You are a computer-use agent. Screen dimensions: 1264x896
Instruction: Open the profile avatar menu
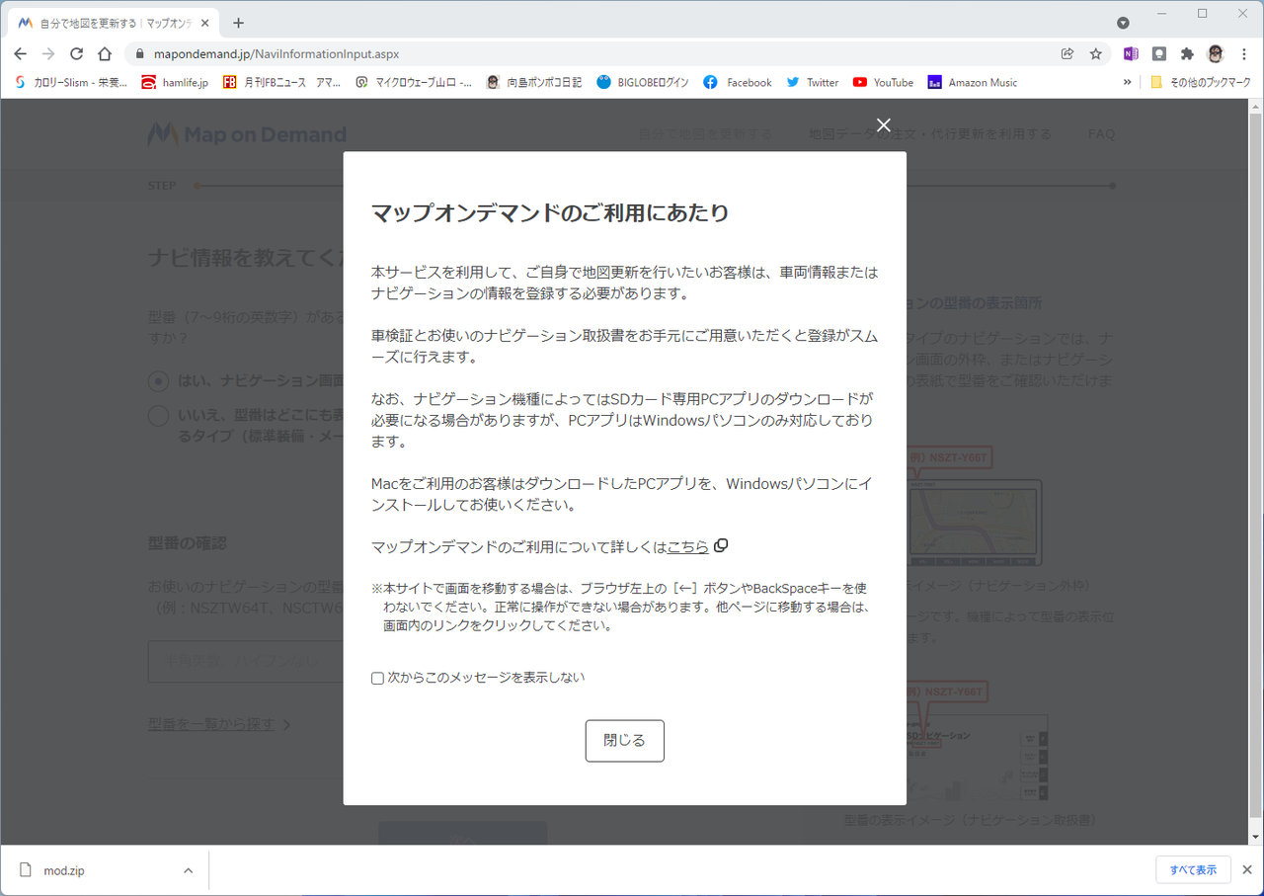(x=1216, y=54)
